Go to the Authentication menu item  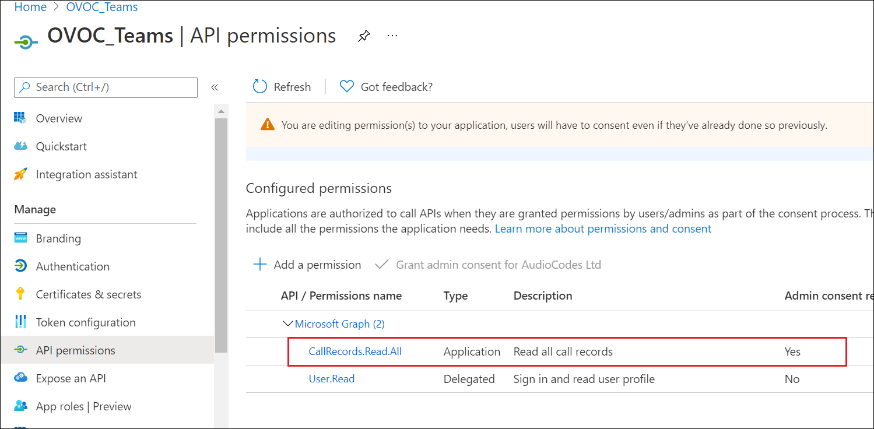[x=72, y=266]
